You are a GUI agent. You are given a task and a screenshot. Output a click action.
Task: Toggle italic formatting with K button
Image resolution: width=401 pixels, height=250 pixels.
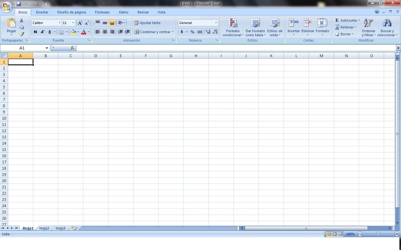pos(42,32)
